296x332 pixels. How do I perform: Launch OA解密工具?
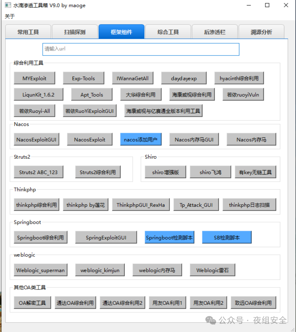(x=32, y=302)
